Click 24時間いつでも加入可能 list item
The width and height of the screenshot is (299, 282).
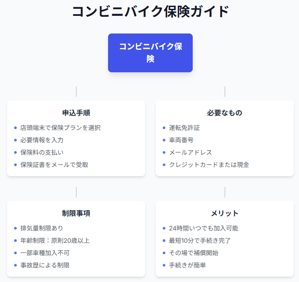coord(204,228)
